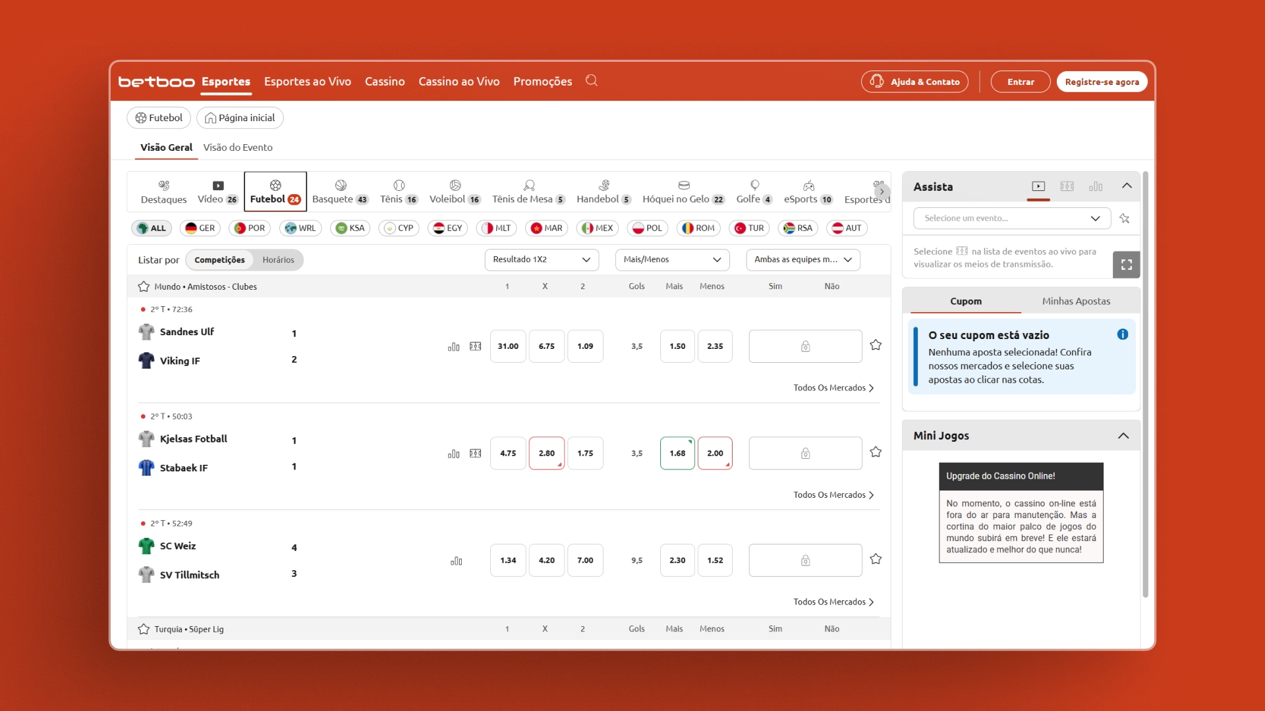Expand Todos Os Mercados for SC Weiz match
1265x711 pixels.
pos(833,602)
